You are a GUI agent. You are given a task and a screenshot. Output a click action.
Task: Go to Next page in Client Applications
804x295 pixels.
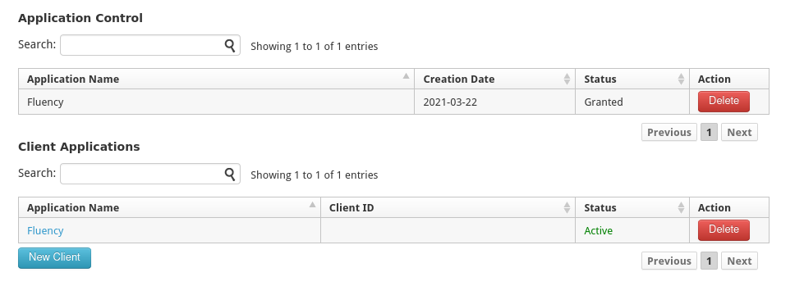(x=739, y=261)
